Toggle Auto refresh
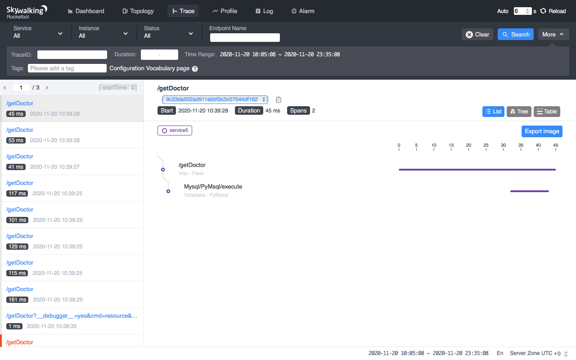The width and height of the screenshot is (576, 360). click(x=503, y=11)
